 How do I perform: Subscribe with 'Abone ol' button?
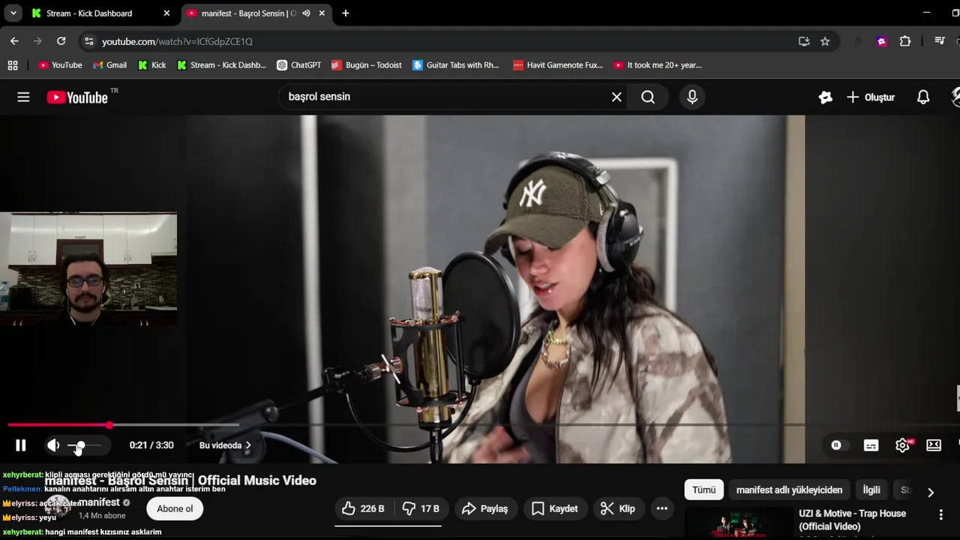(175, 508)
